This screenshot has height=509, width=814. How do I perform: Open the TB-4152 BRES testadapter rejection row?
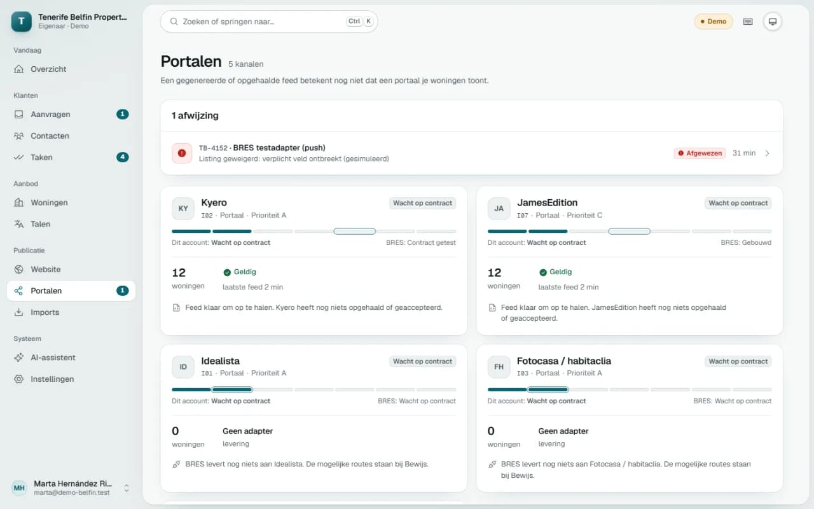(x=472, y=153)
